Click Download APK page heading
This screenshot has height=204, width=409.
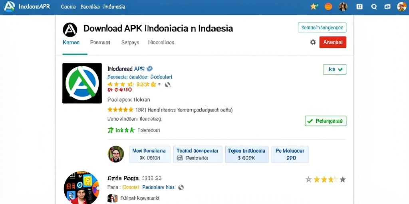click(158, 28)
